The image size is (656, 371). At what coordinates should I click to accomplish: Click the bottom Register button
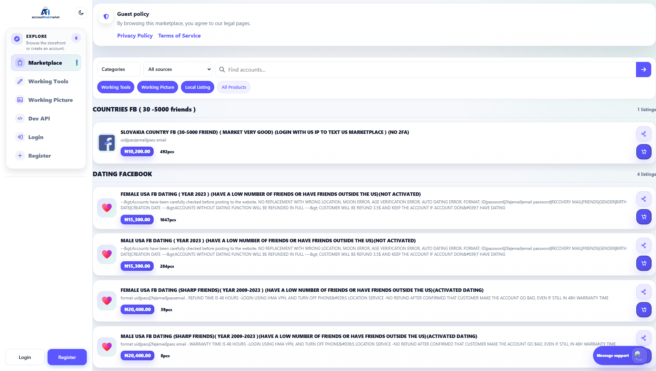[67, 357]
